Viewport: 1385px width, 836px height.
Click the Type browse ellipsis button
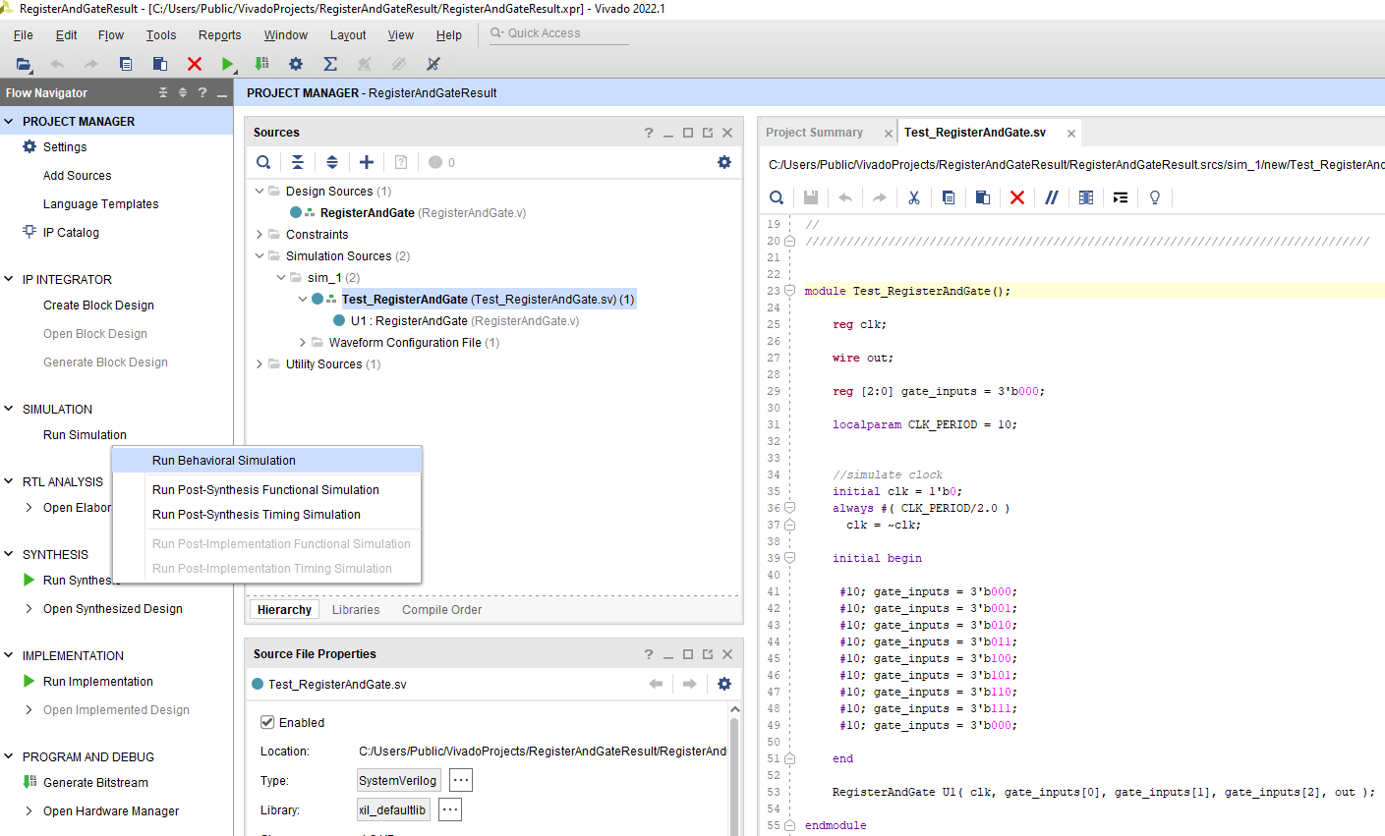(461, 780)
